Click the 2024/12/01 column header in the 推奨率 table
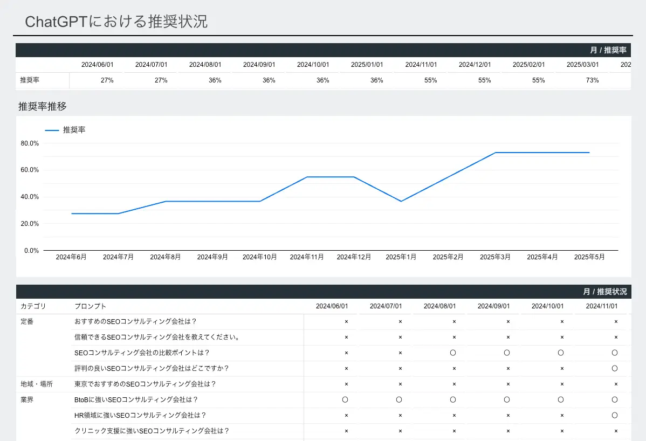 click(x=475, y=65)
